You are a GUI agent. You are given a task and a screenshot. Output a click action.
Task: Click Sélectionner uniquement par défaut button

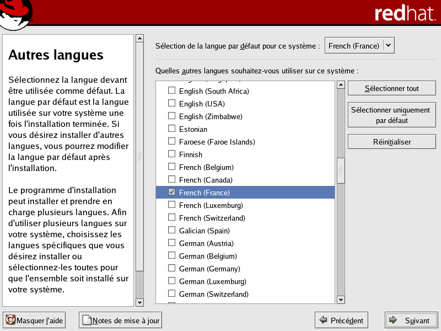pos(392,115)
